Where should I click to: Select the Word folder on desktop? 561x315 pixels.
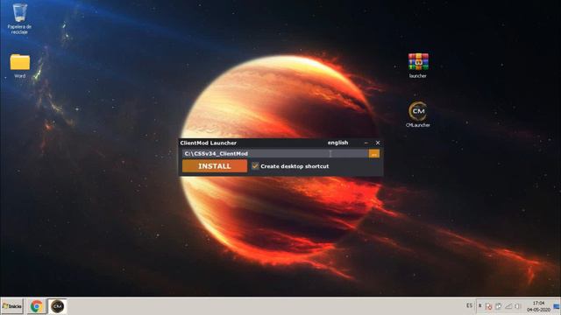(x=19, y=66)
